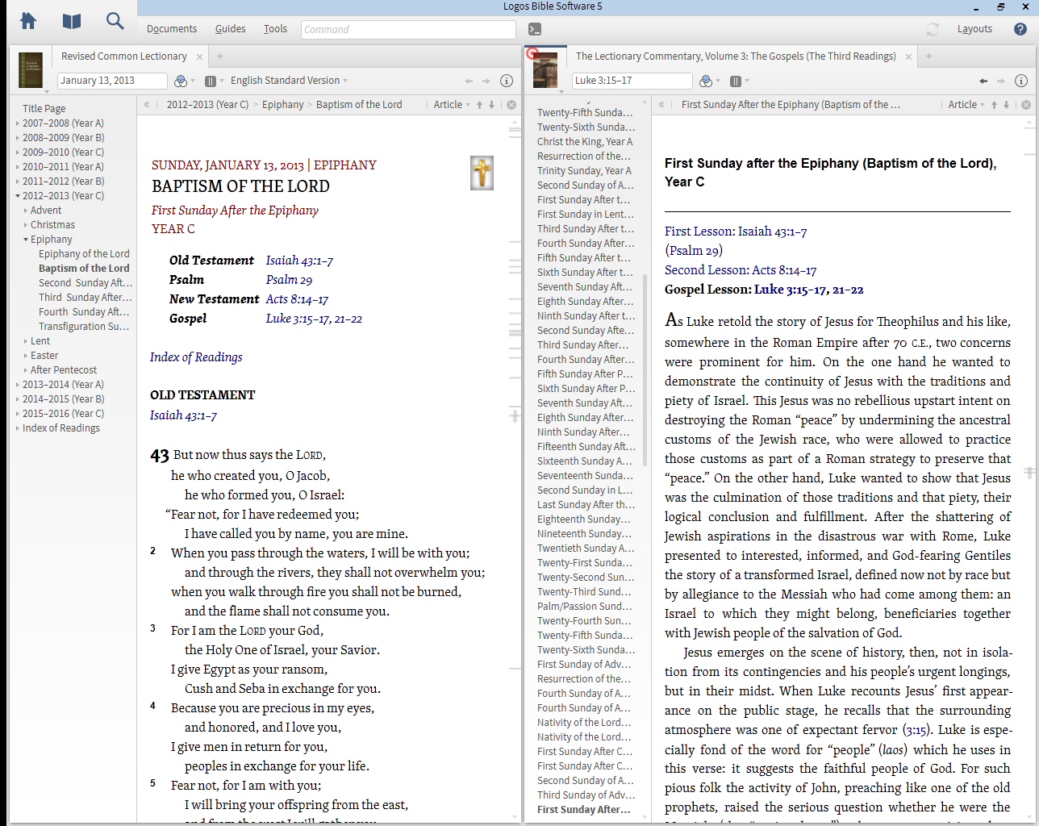This screenshot has height=826, width=1039.
Task: Go to next article in Commentary panel
Action: point(1006,105)
